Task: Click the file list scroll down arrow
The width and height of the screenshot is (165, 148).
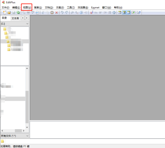Action: [27, 127]
